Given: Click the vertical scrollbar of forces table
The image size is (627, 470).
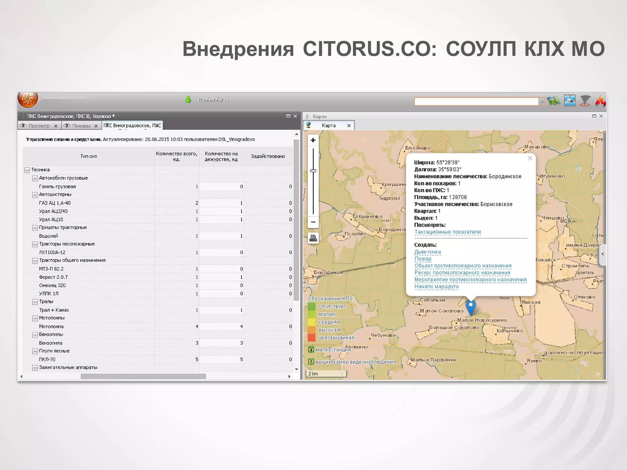Looking at the screenshot, I should click(x=296, y=220).
